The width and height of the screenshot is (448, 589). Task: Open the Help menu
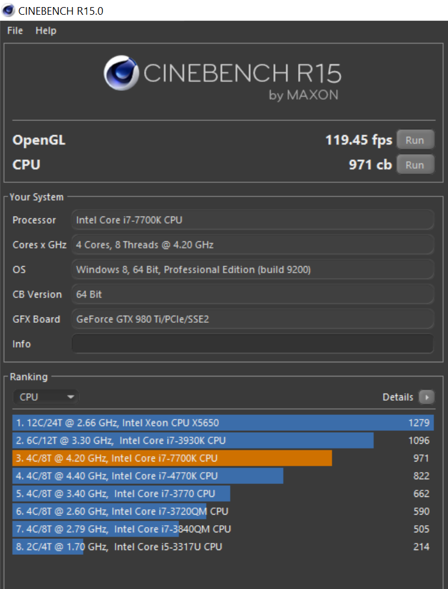(45, 31)
